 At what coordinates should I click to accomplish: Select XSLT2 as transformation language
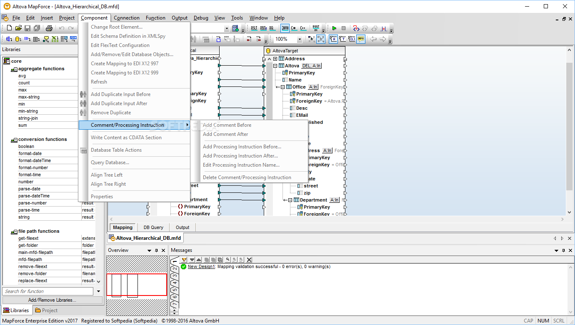[x=264, y=28]
